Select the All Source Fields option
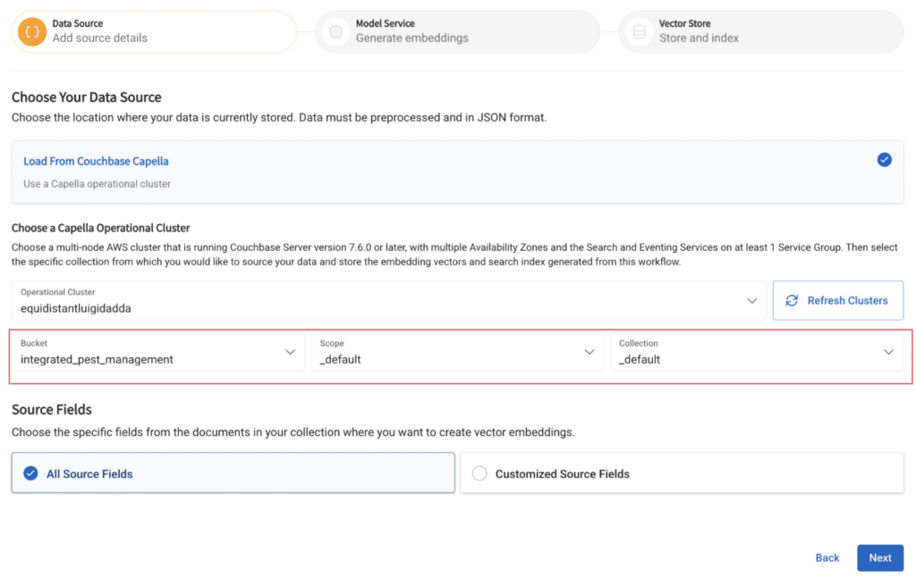The image size is (916, 586). coord(233,473)
